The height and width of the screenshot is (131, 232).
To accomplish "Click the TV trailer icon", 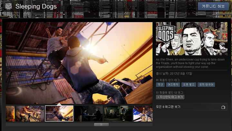I will pos(223,107).
